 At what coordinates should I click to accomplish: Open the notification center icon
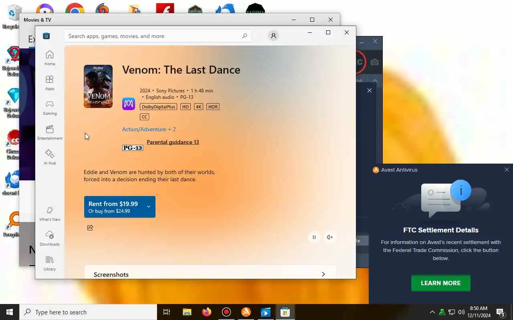click(501, 312)
